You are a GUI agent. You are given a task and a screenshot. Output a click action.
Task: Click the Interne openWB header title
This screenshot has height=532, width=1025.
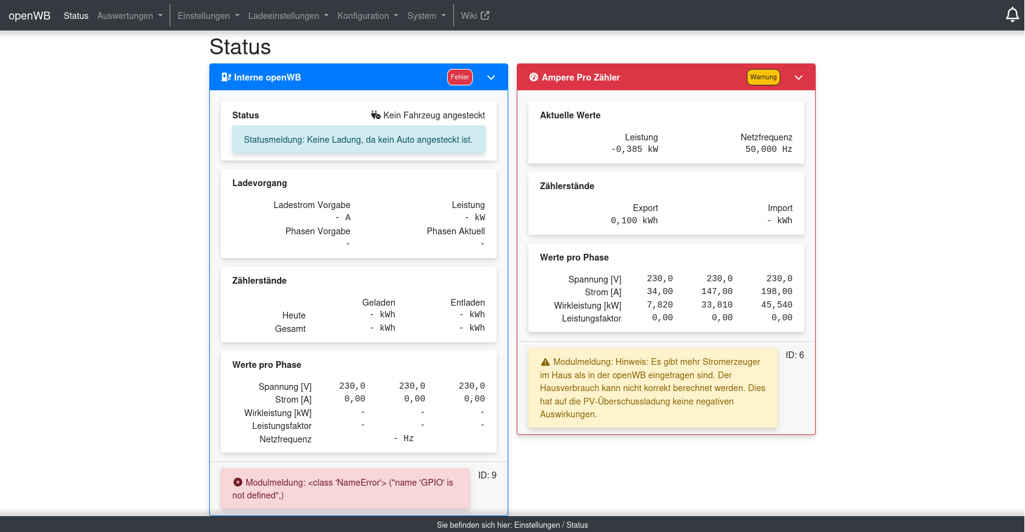click(267, 77)
